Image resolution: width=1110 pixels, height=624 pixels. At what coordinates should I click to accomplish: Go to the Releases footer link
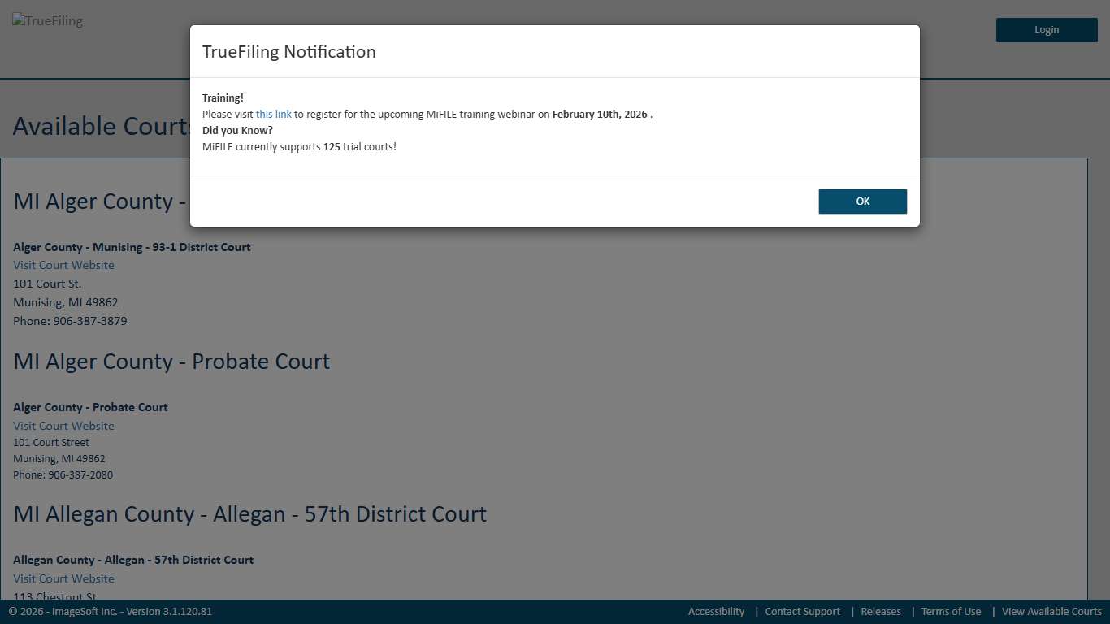(881, 612)
